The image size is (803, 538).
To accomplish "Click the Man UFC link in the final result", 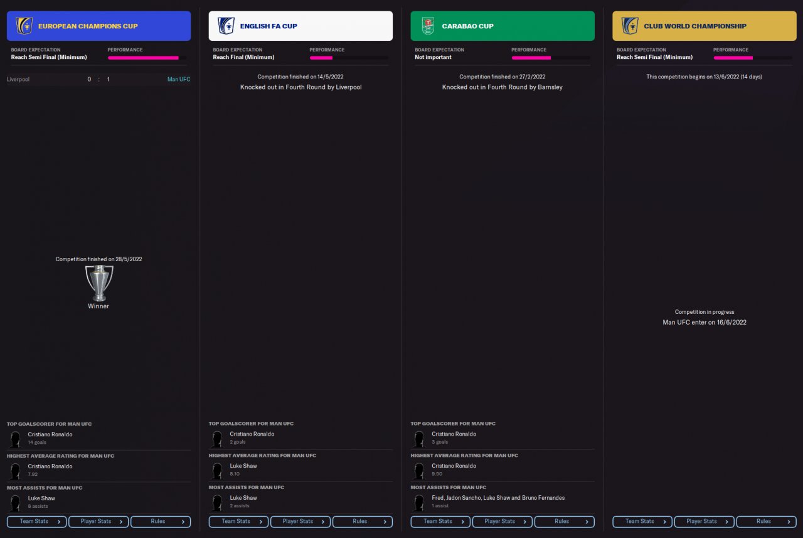I will coord(179,80).
